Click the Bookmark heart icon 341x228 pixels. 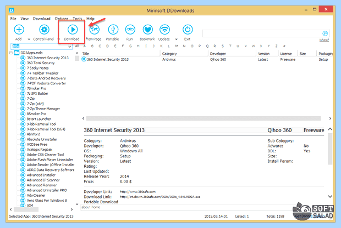[x=147, y=30]
